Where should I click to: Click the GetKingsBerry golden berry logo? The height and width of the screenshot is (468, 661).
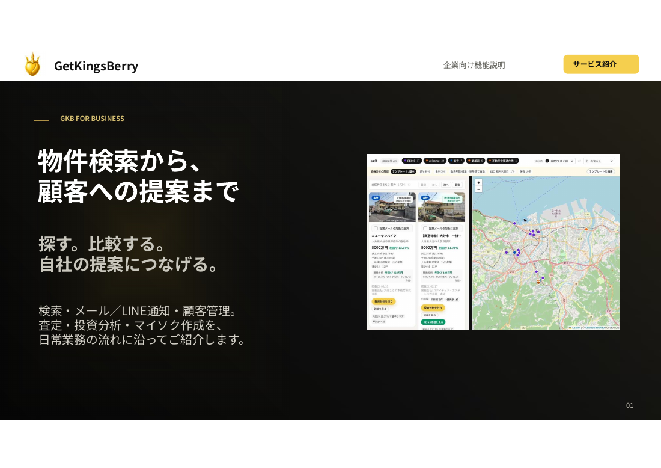32,64
